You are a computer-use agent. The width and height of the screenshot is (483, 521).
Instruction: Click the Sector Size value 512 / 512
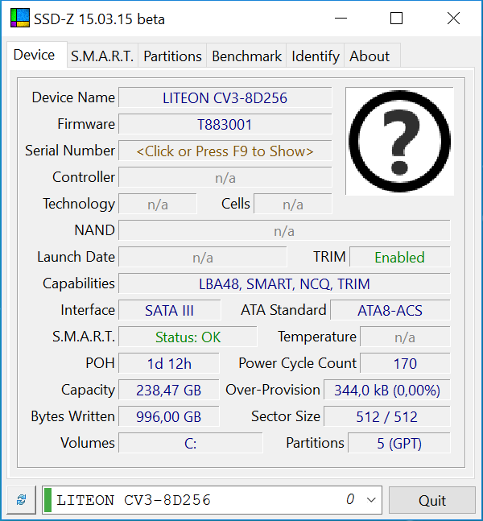(387, 416)
